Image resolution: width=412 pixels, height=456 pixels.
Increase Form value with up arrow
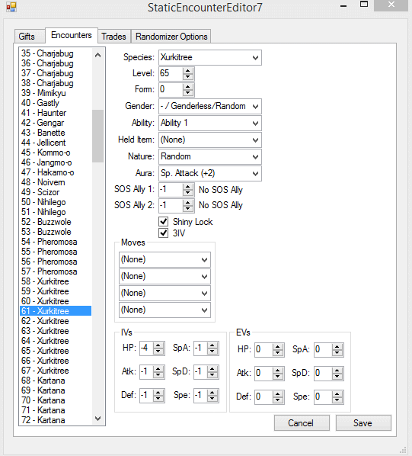188,87
